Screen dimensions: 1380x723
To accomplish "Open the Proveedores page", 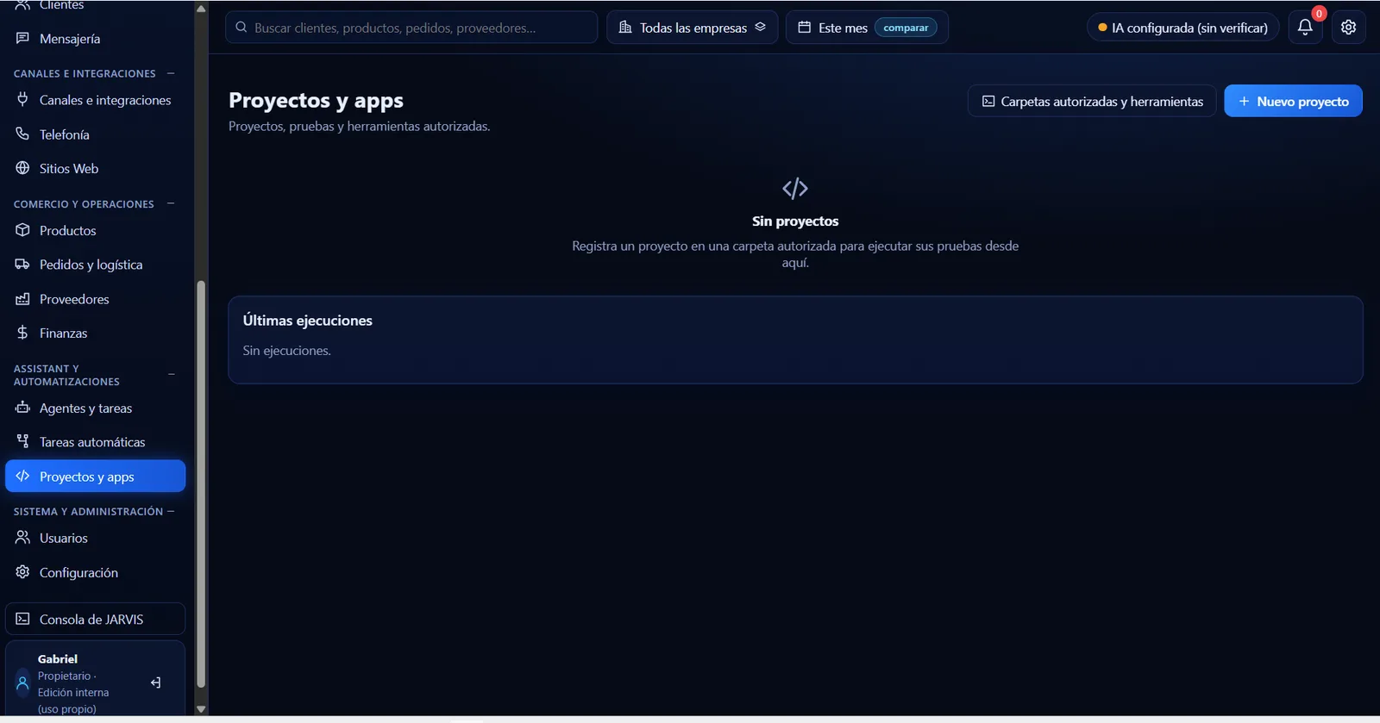I will pyautogui.click(x=95, y=299).
